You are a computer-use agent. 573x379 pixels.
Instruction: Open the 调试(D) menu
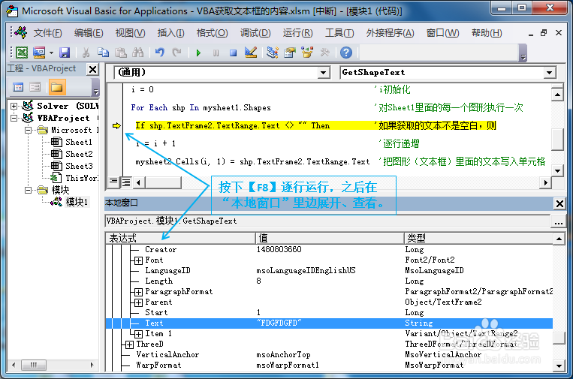pos(255,33)
